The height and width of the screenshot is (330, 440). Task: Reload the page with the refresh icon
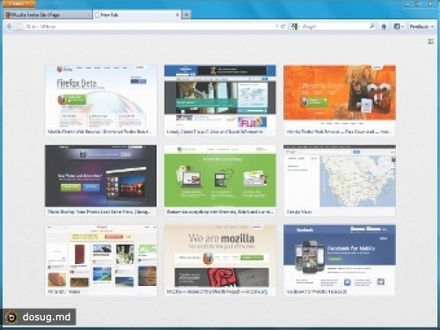(x=282, y=26)
